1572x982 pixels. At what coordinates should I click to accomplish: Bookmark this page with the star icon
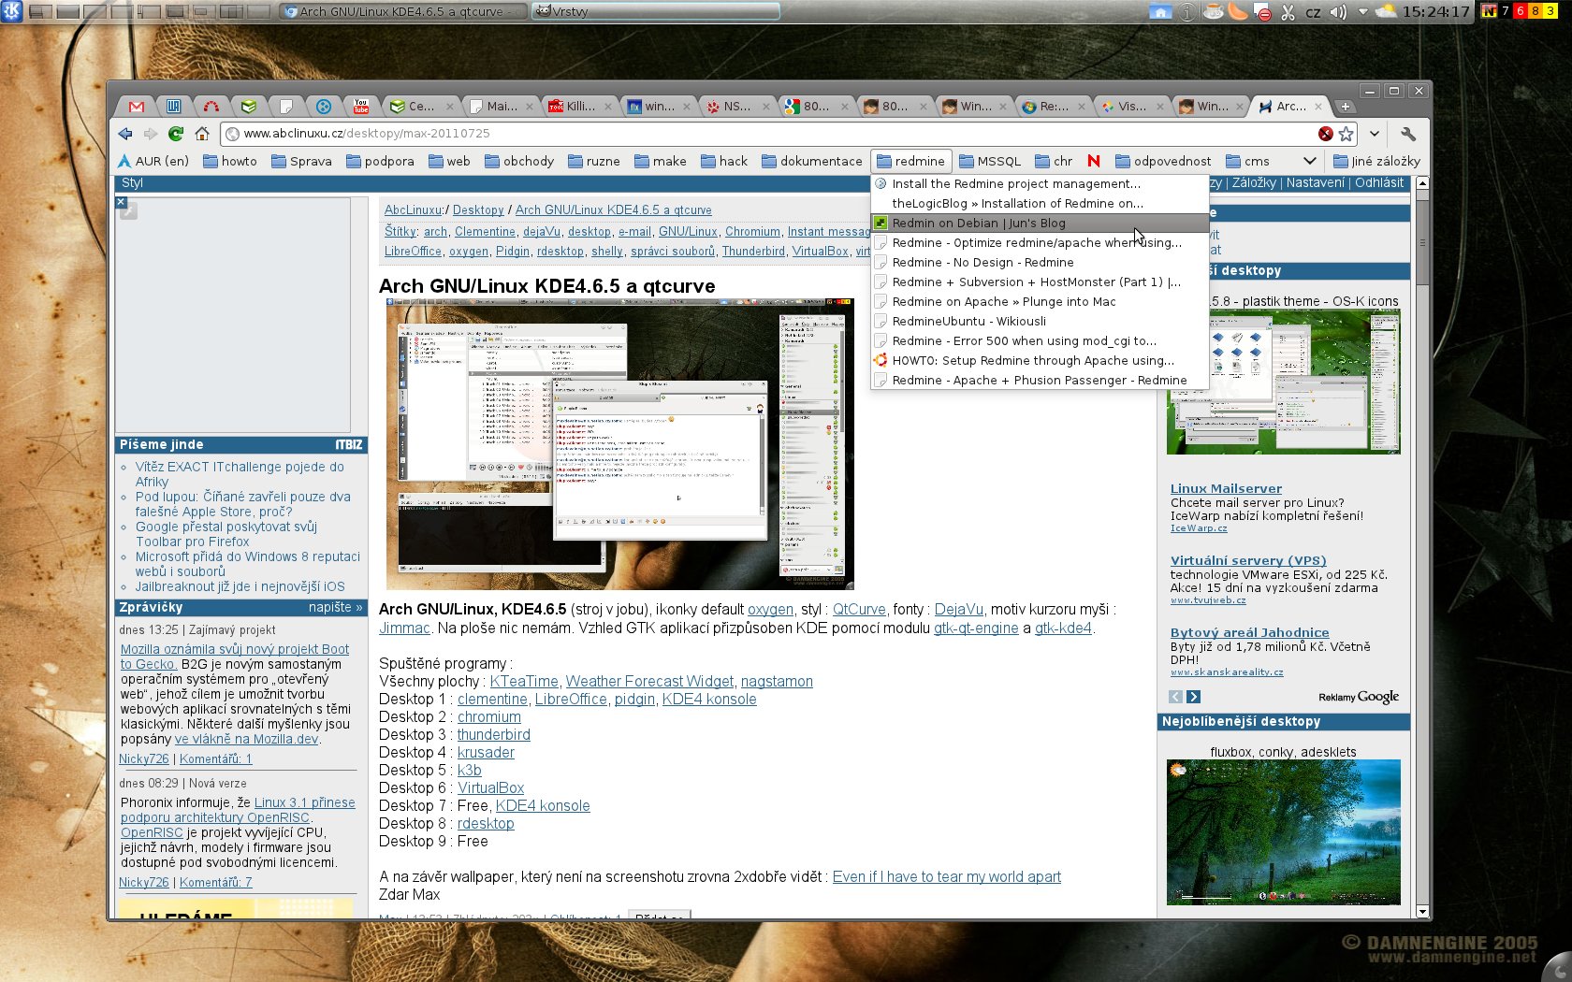point(1346,134)
